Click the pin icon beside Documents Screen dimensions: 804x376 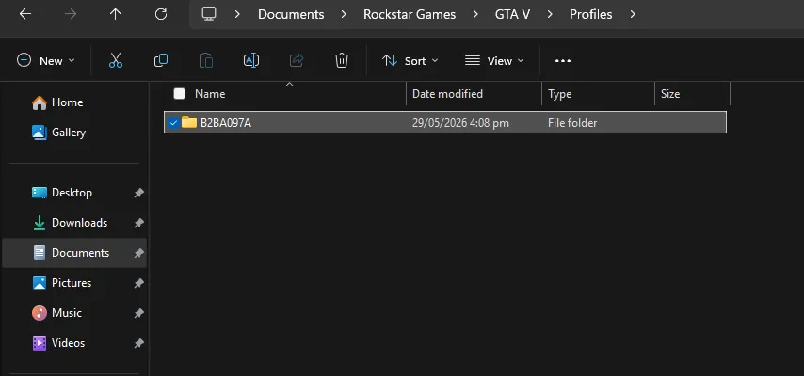(138, 253)
